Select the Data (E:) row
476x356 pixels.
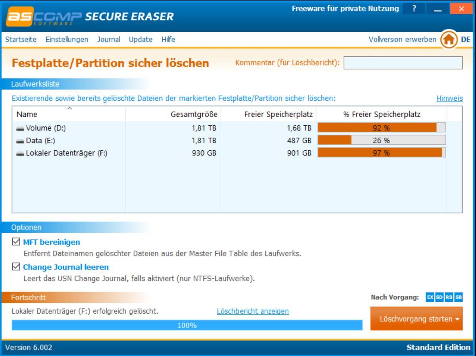coord(237,140)
